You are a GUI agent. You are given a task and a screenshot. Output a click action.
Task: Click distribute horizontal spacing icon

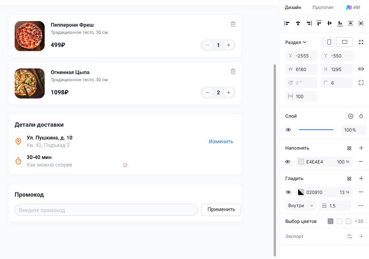pos(361,23)
